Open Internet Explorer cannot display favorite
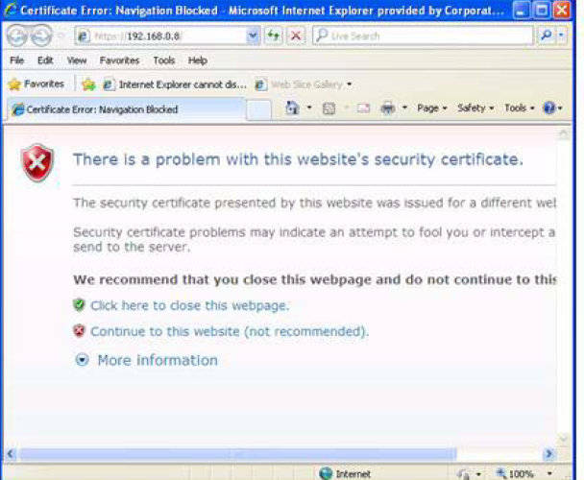This screenshot has width=585, height=480. click(x=175, y=84)
